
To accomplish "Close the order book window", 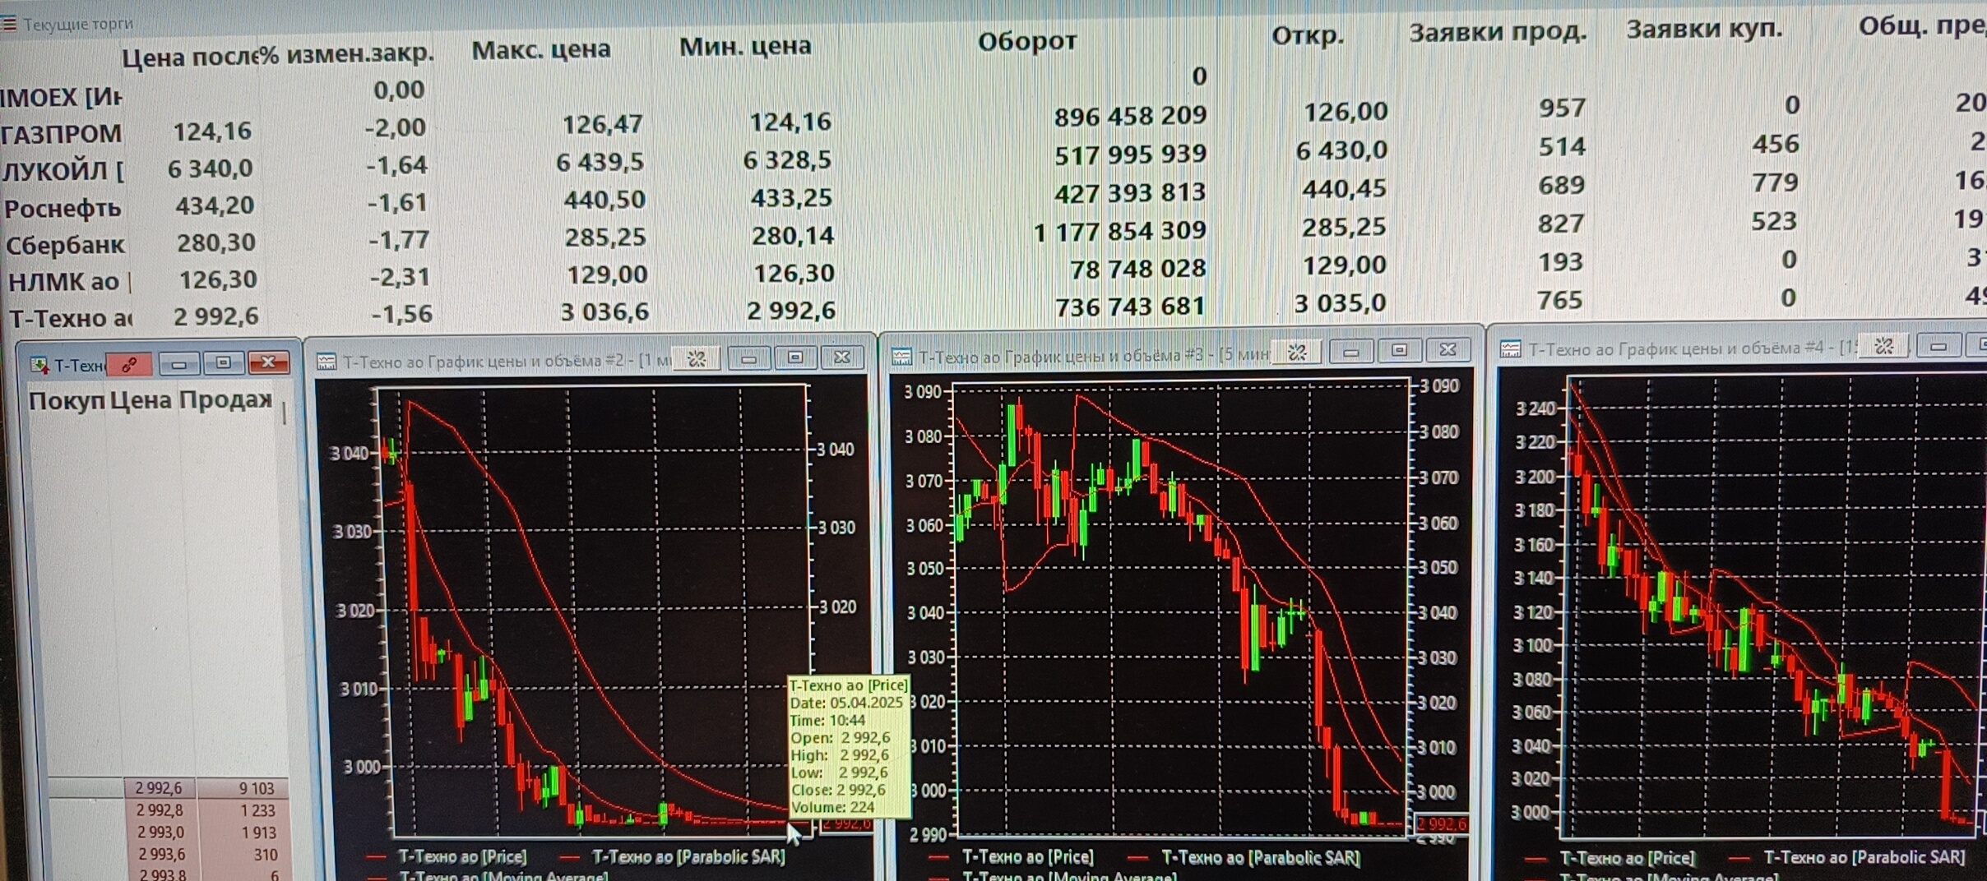I will 268,362.
